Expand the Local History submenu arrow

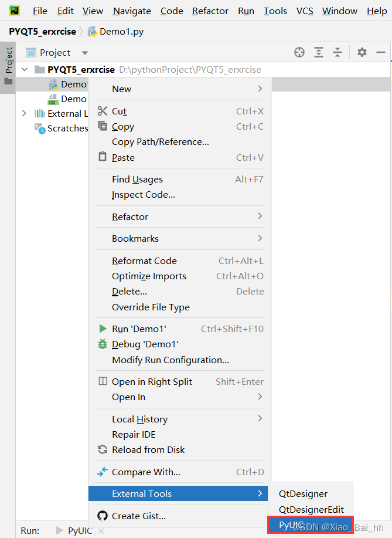(260, 418)
